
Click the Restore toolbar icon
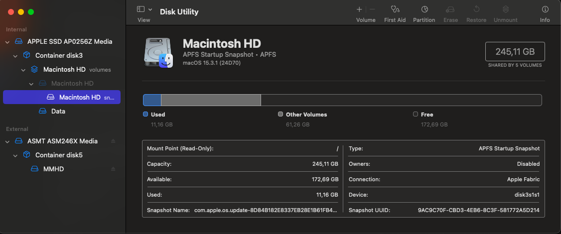point(476,9)
